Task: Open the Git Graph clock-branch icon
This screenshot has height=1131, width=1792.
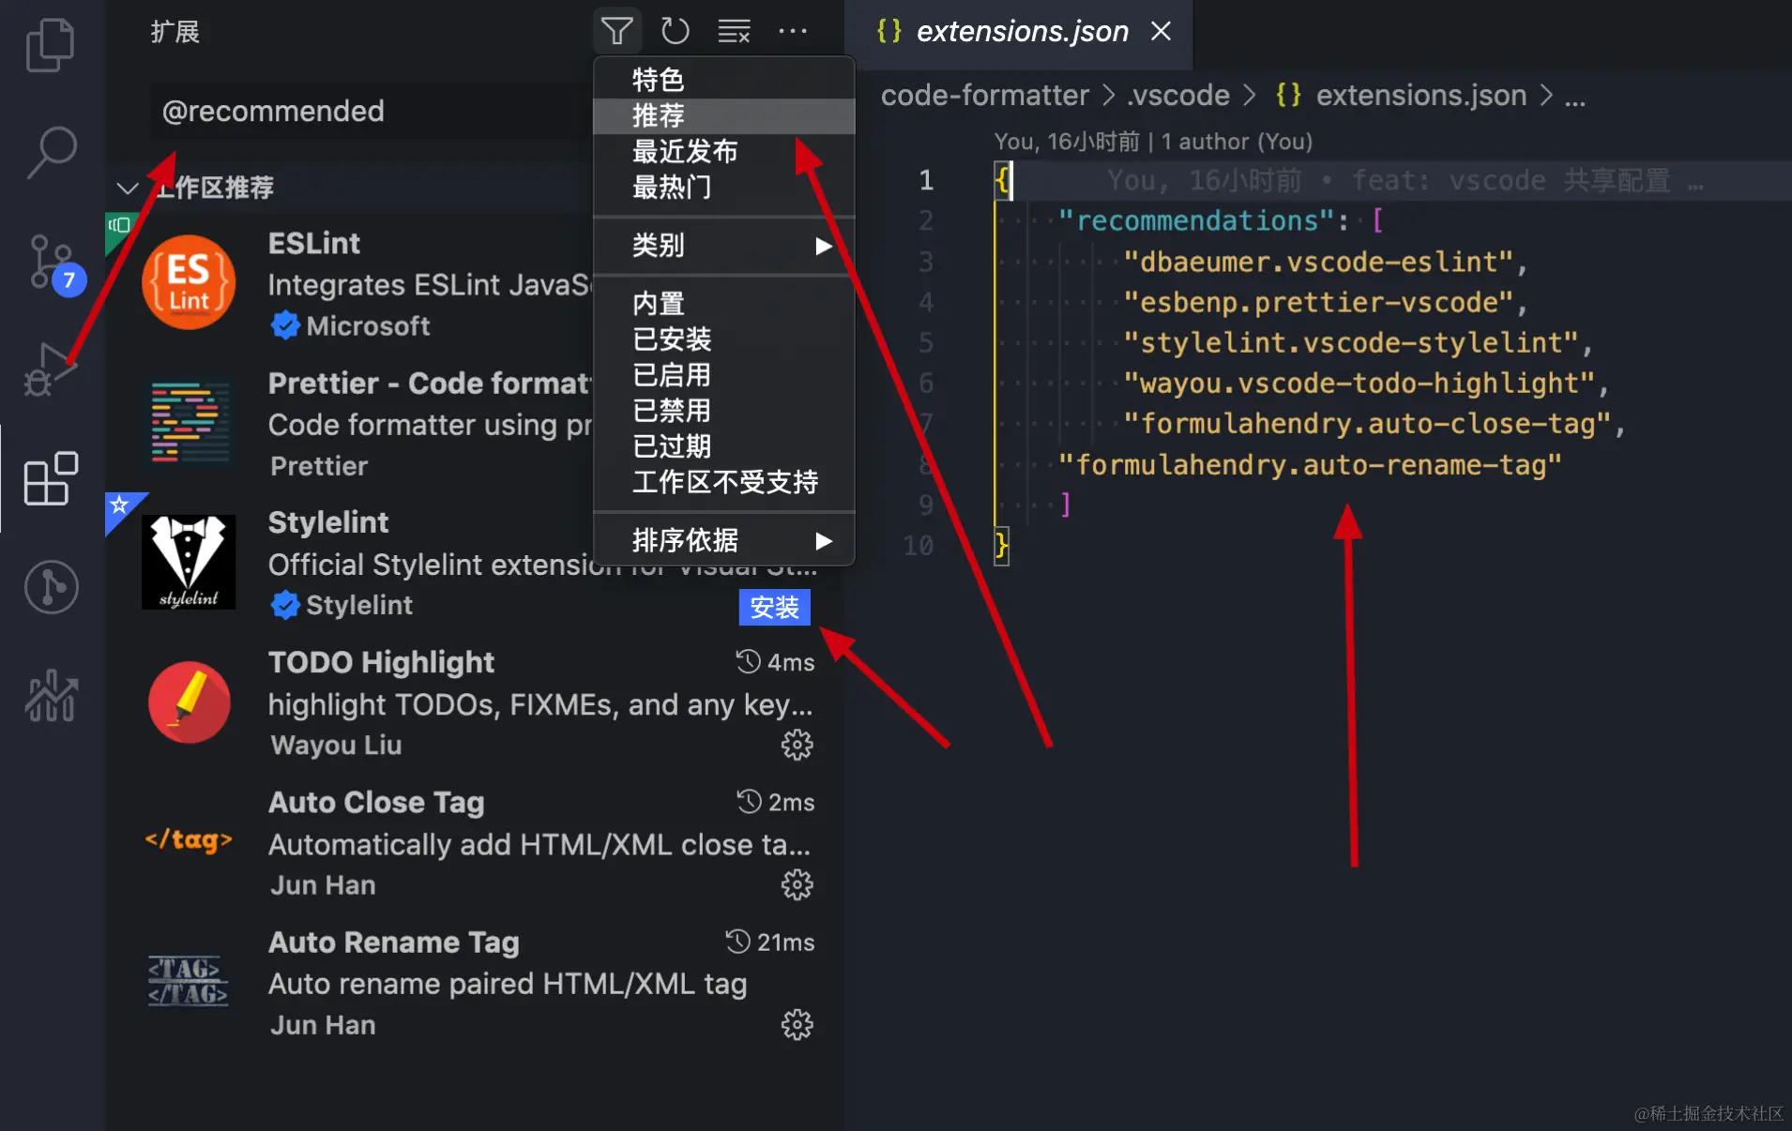Action: point(51,587)
